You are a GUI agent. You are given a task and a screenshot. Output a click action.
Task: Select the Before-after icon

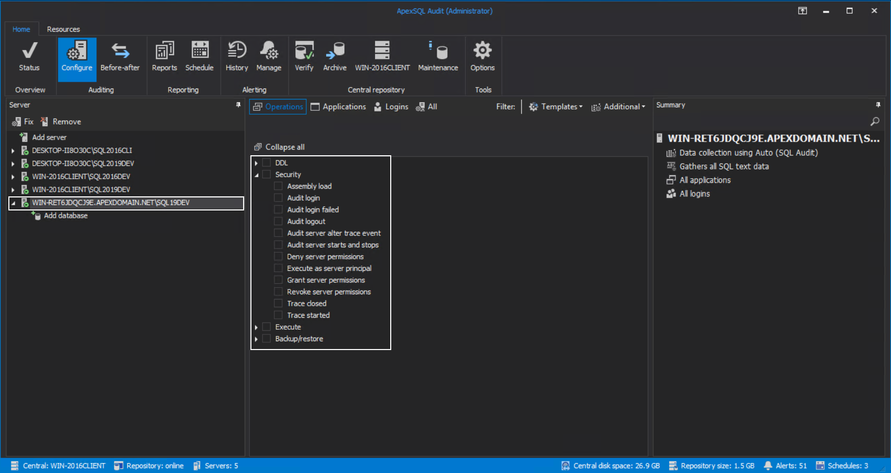[x=121, y=57]
